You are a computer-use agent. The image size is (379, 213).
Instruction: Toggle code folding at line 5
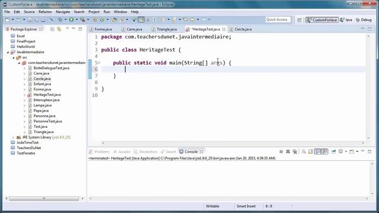99,63
